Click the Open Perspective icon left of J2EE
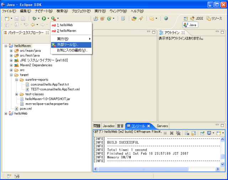 click(186, 18)
